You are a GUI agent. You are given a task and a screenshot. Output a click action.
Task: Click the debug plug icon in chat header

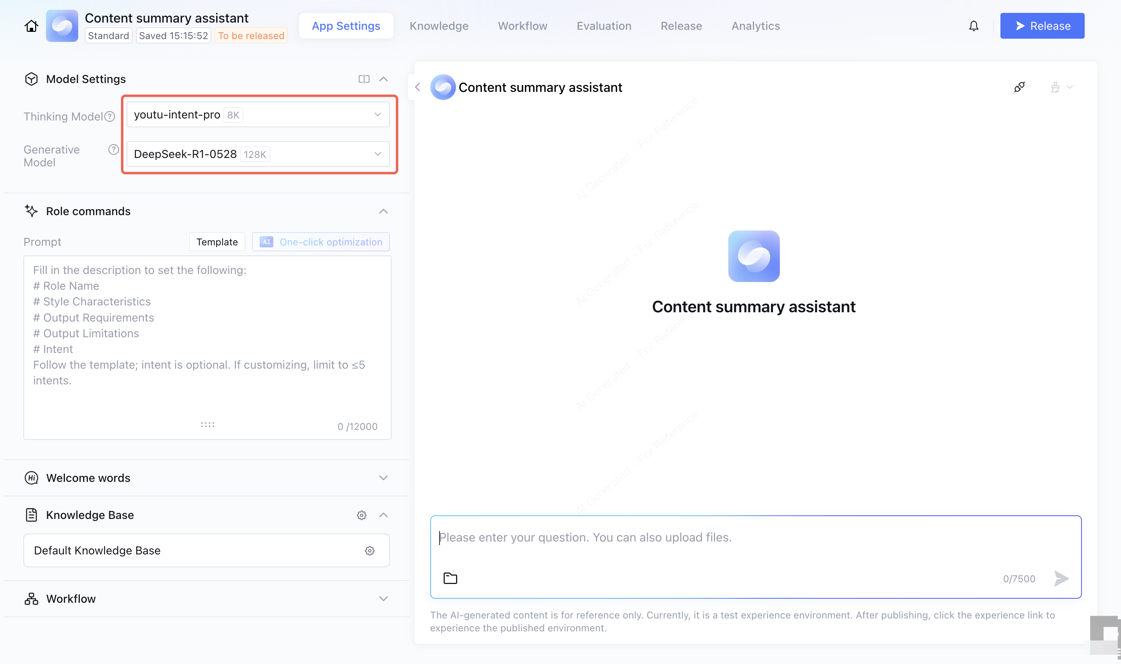[1019, 87]
